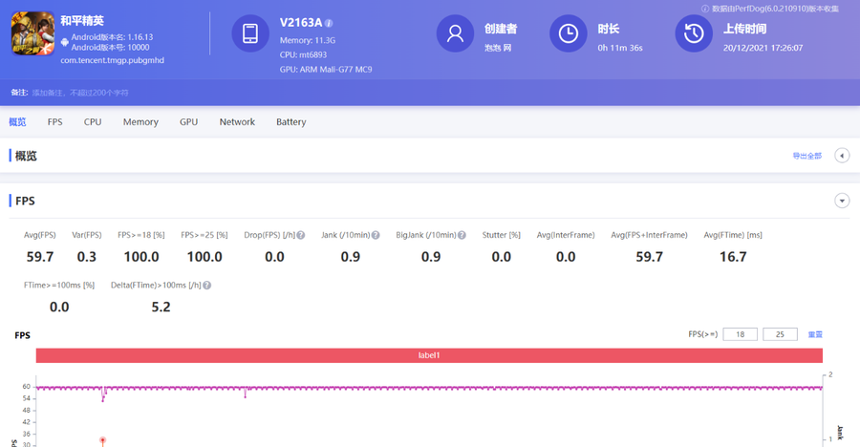Open help icon beside Delta(FTime)>100ms

(x=206, y=286)
